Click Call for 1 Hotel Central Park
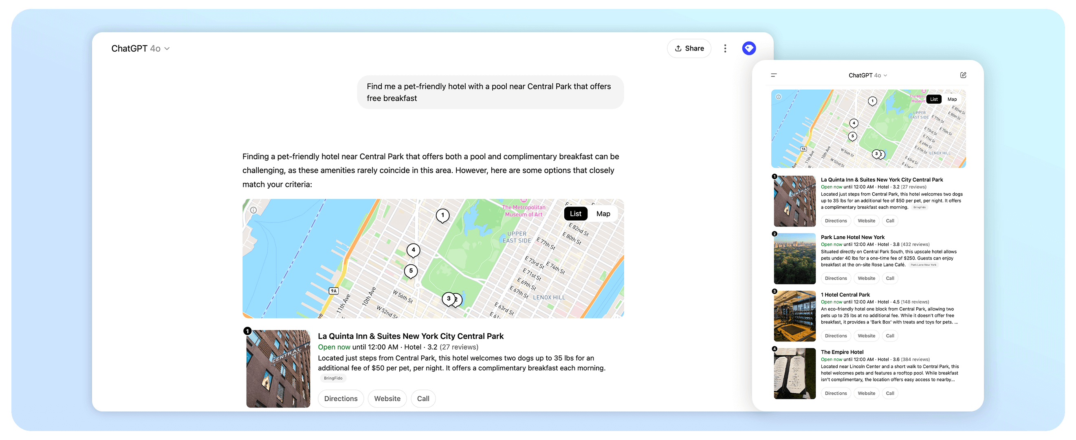Screen dimensions: 1076x440 click(x=890, y=336)
